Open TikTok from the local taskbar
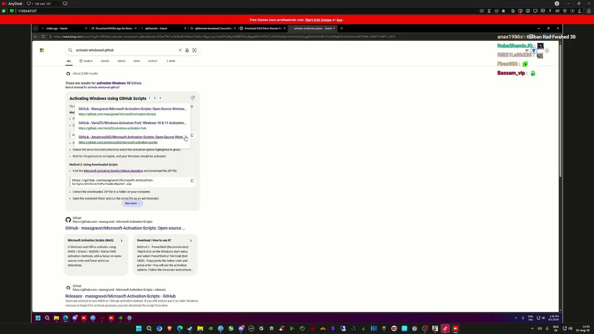The image size is (594, 334). [x=445, y=328]
